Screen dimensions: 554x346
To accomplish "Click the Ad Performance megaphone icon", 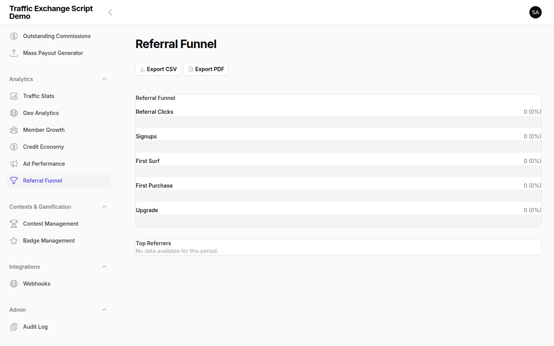I will [14, 163].
